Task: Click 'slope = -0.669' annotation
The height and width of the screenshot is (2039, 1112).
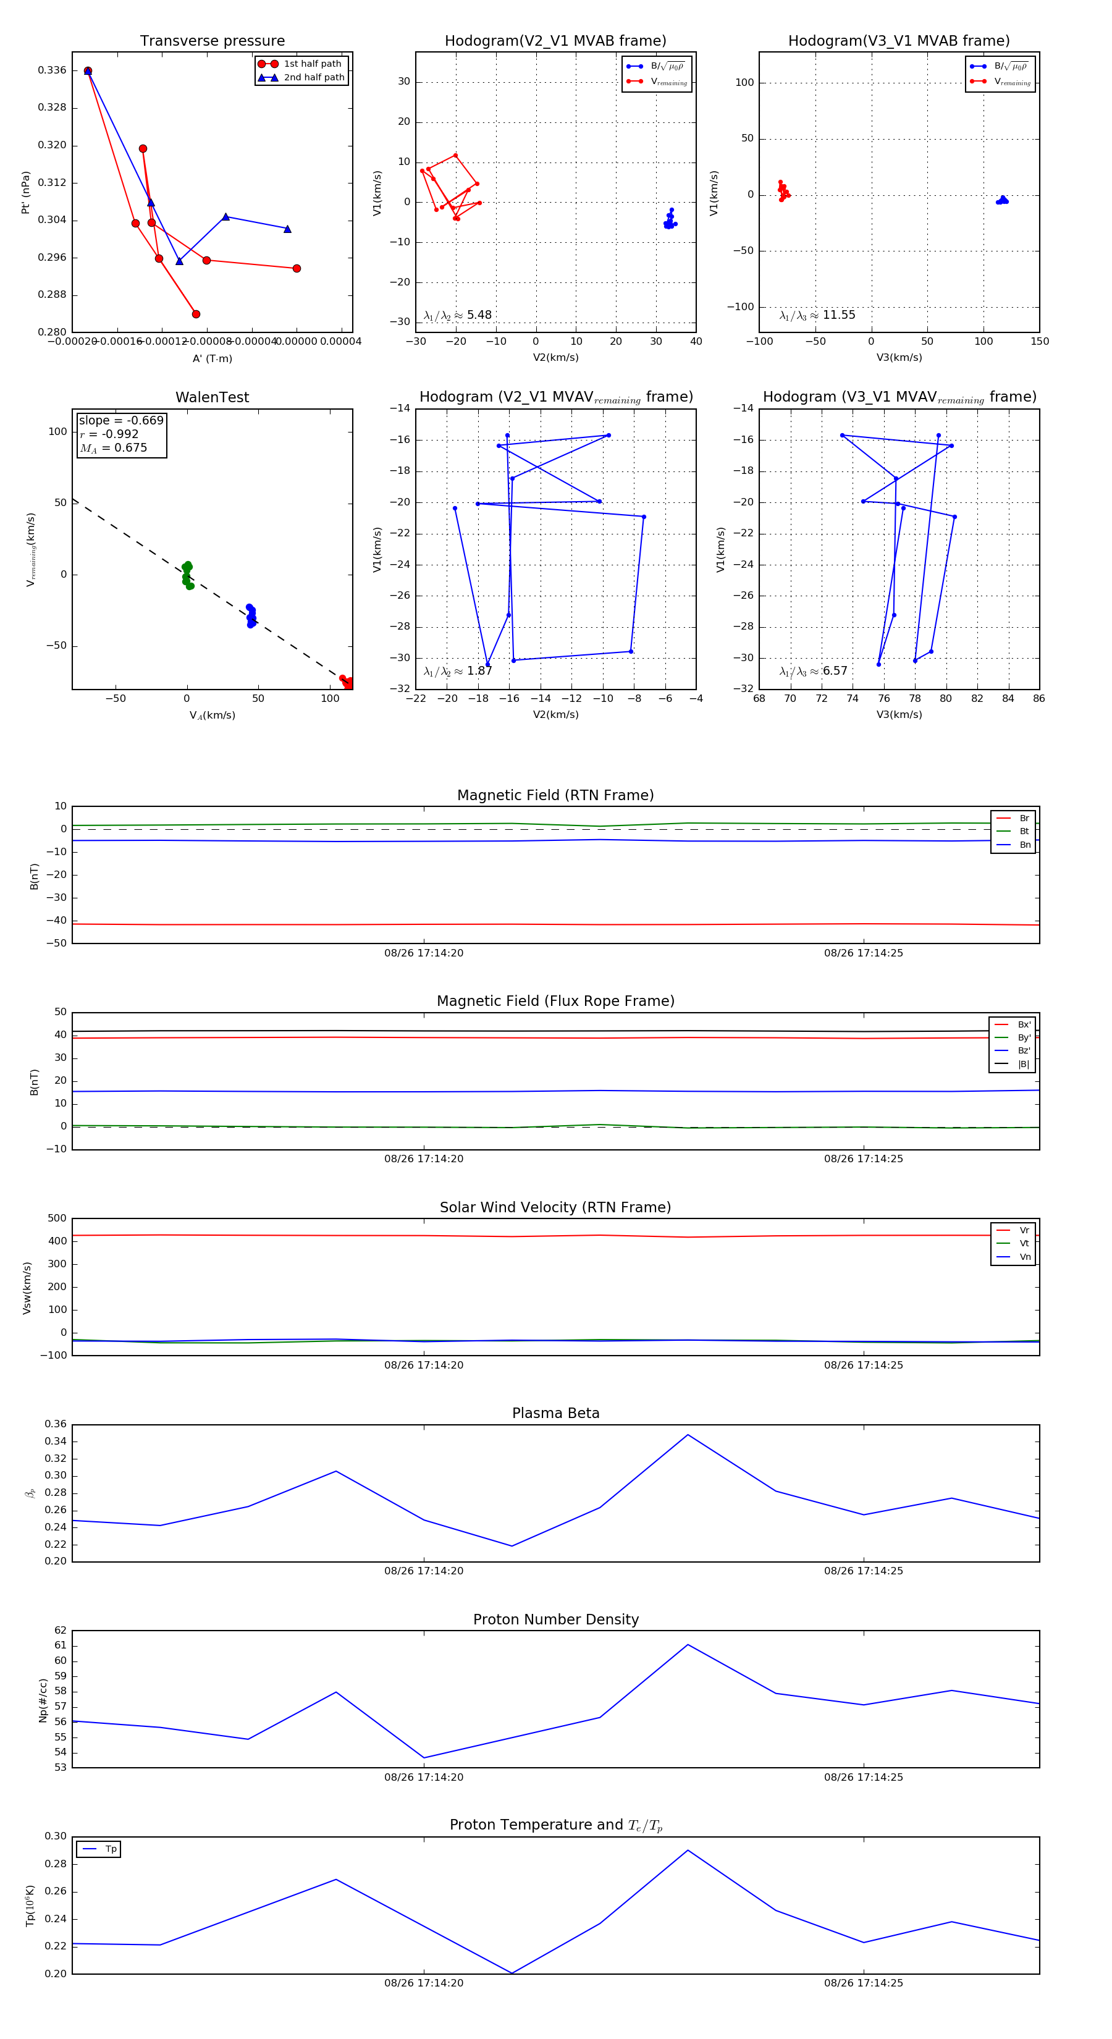Action: (121, 420)
